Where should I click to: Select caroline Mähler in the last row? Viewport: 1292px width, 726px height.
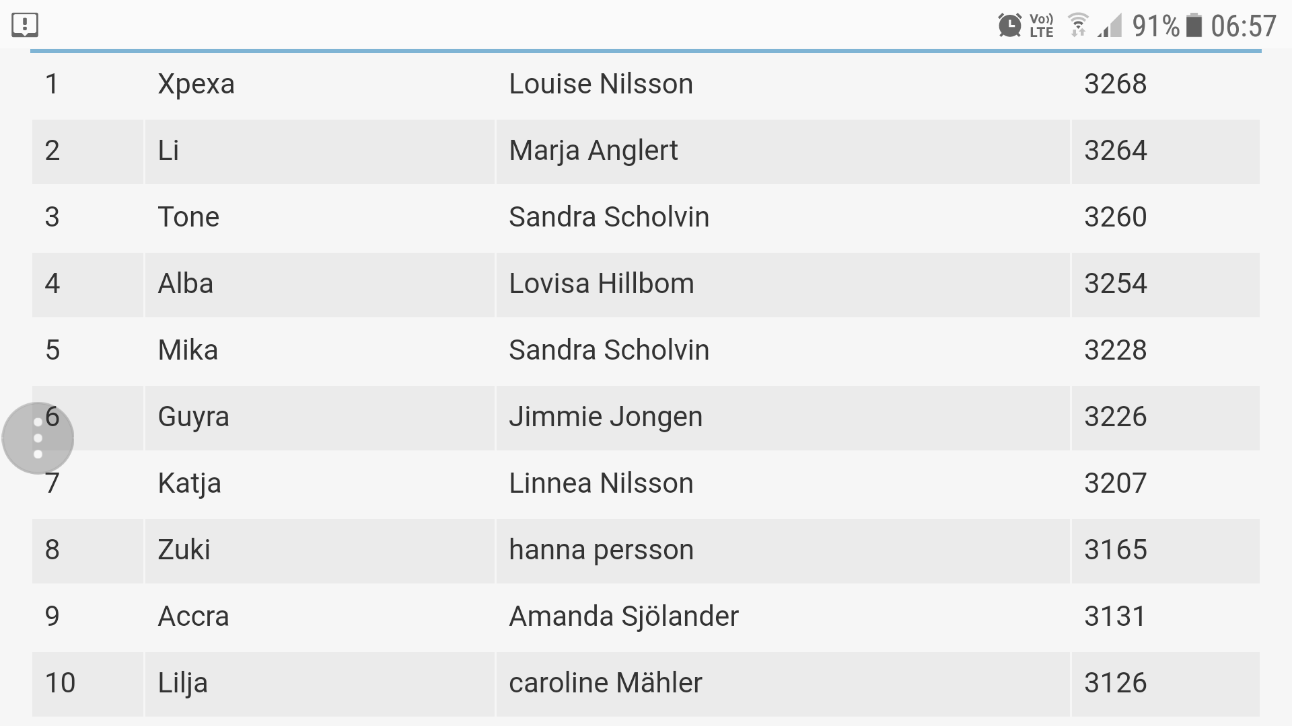click(605, 683)
